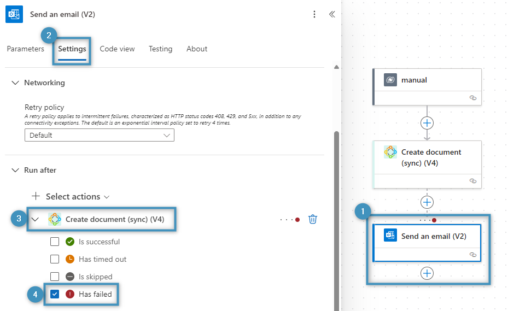The height and width of the screenshot is (311, 508).
Task: Click the link icon on manual card
Action: point(473,98)
